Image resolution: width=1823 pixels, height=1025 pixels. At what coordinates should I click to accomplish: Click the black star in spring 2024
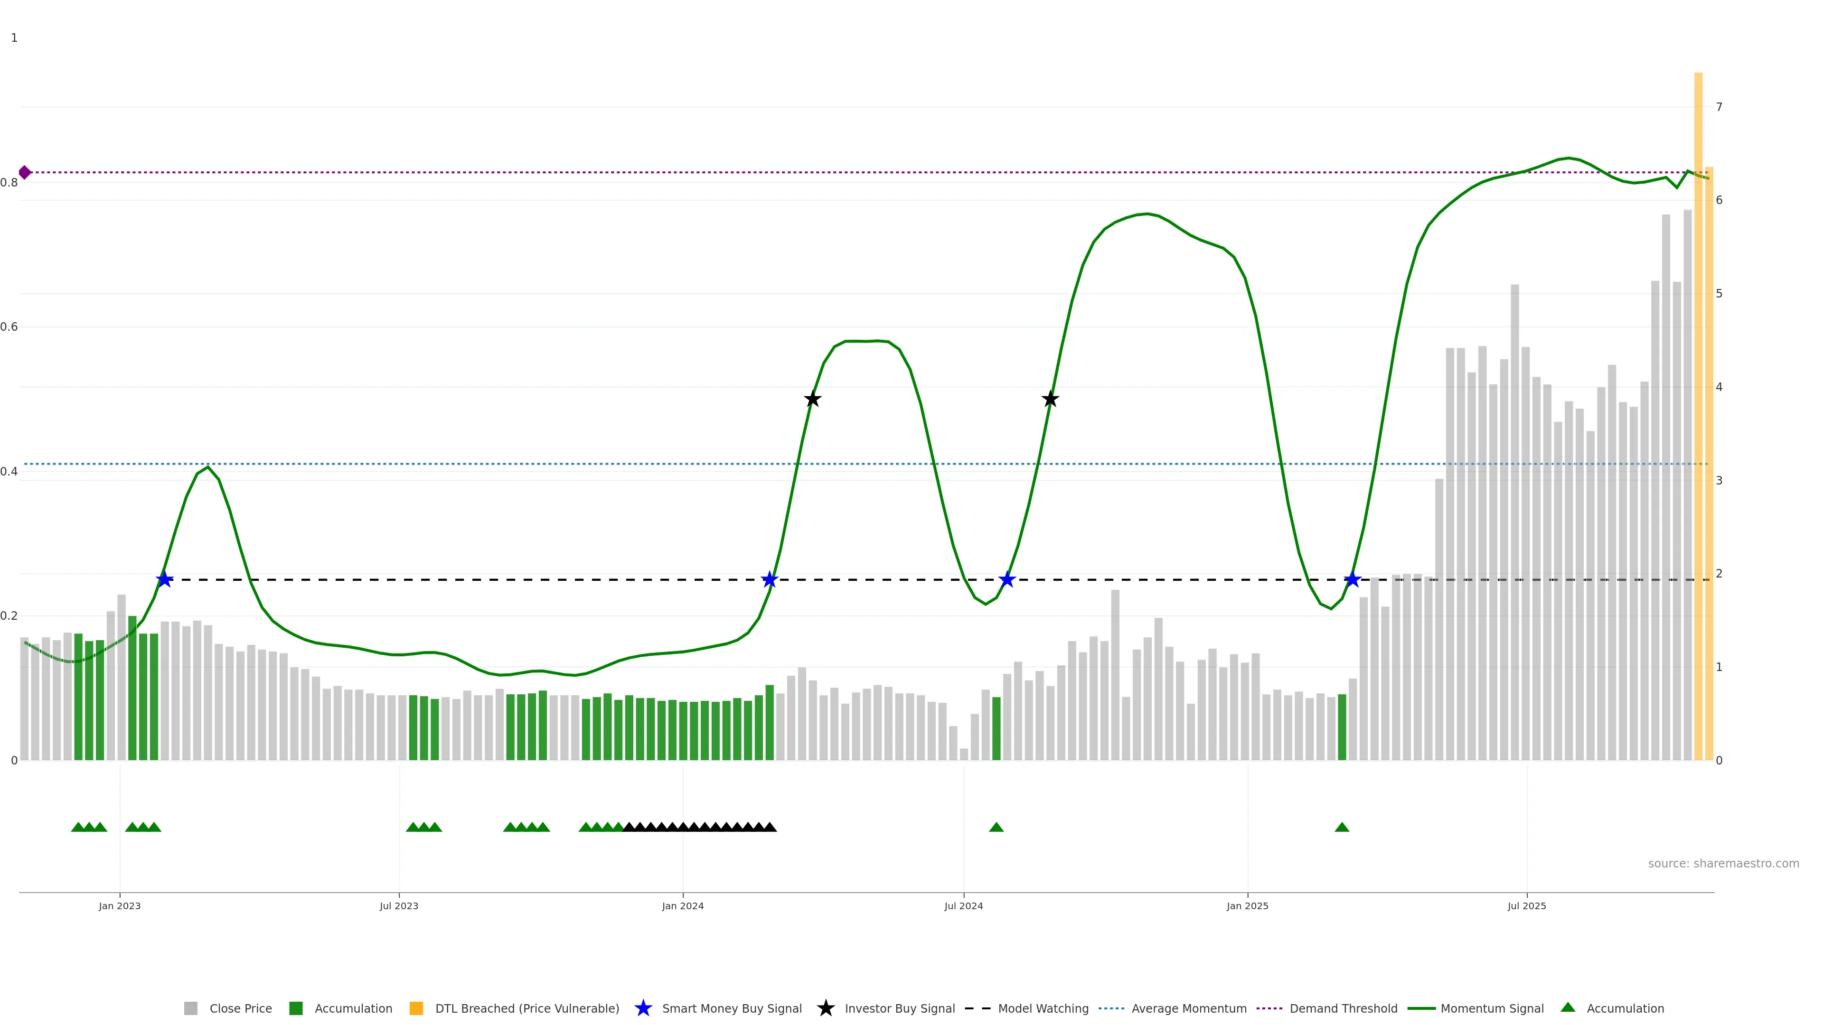812,400
